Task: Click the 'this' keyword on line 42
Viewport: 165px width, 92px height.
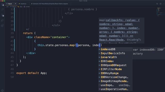Action: click(x=41, y=45)
